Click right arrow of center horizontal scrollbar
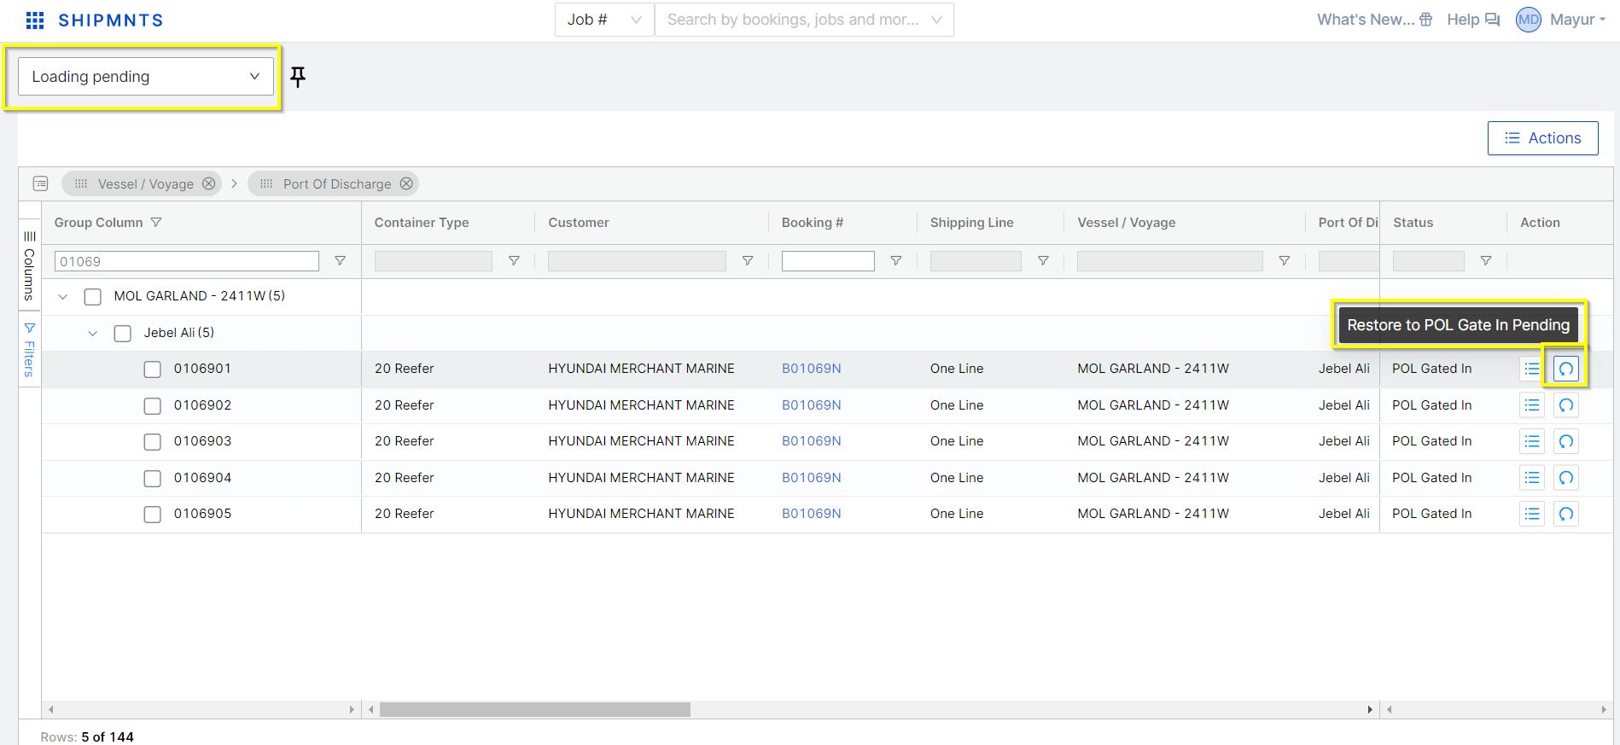 pos(1370,709)
